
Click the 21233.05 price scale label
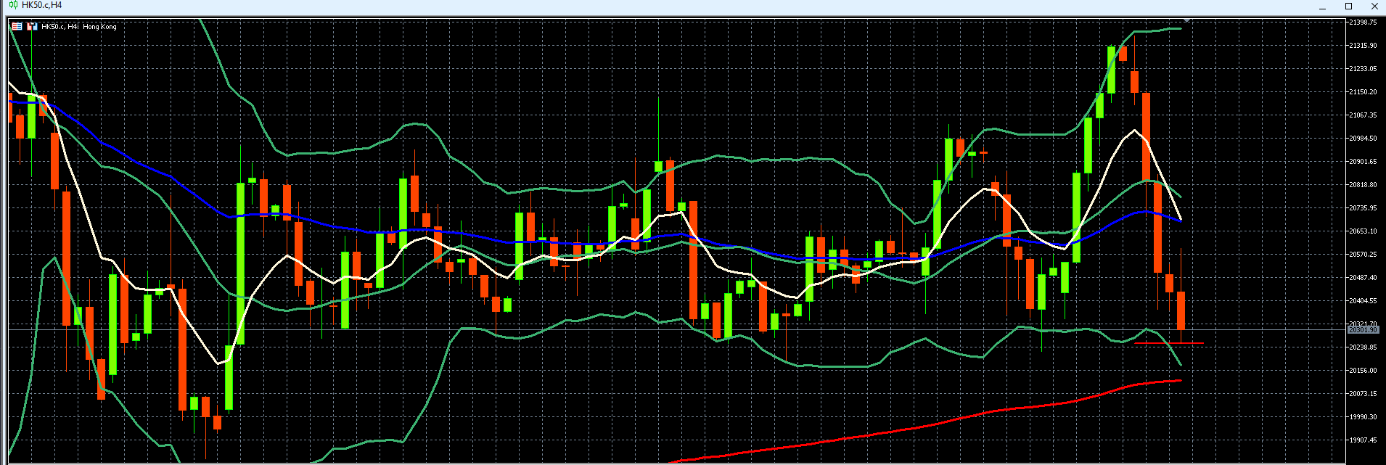1363,69
